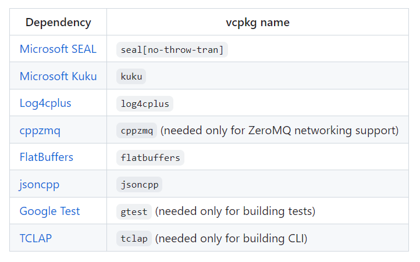Open the Google Test link
This screenshot has width=420, height=262.
point(49,211)
